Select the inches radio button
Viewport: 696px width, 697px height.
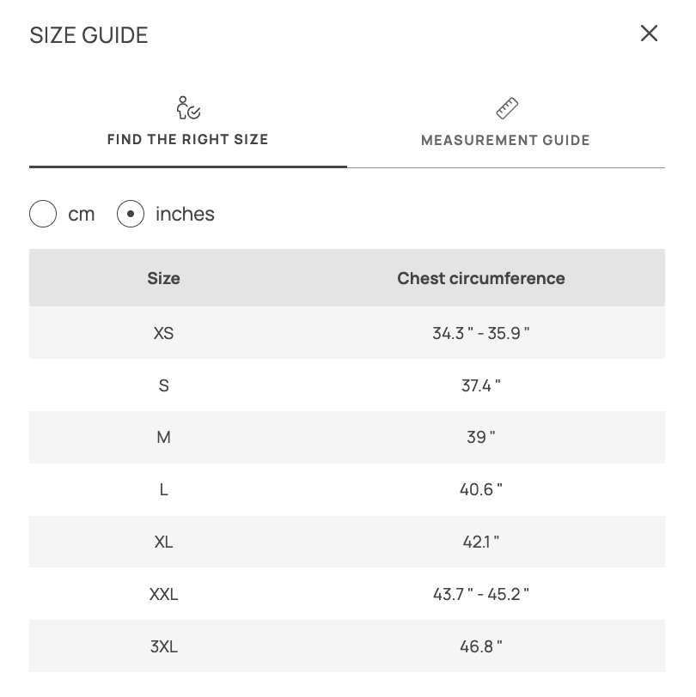coord(131,214)
